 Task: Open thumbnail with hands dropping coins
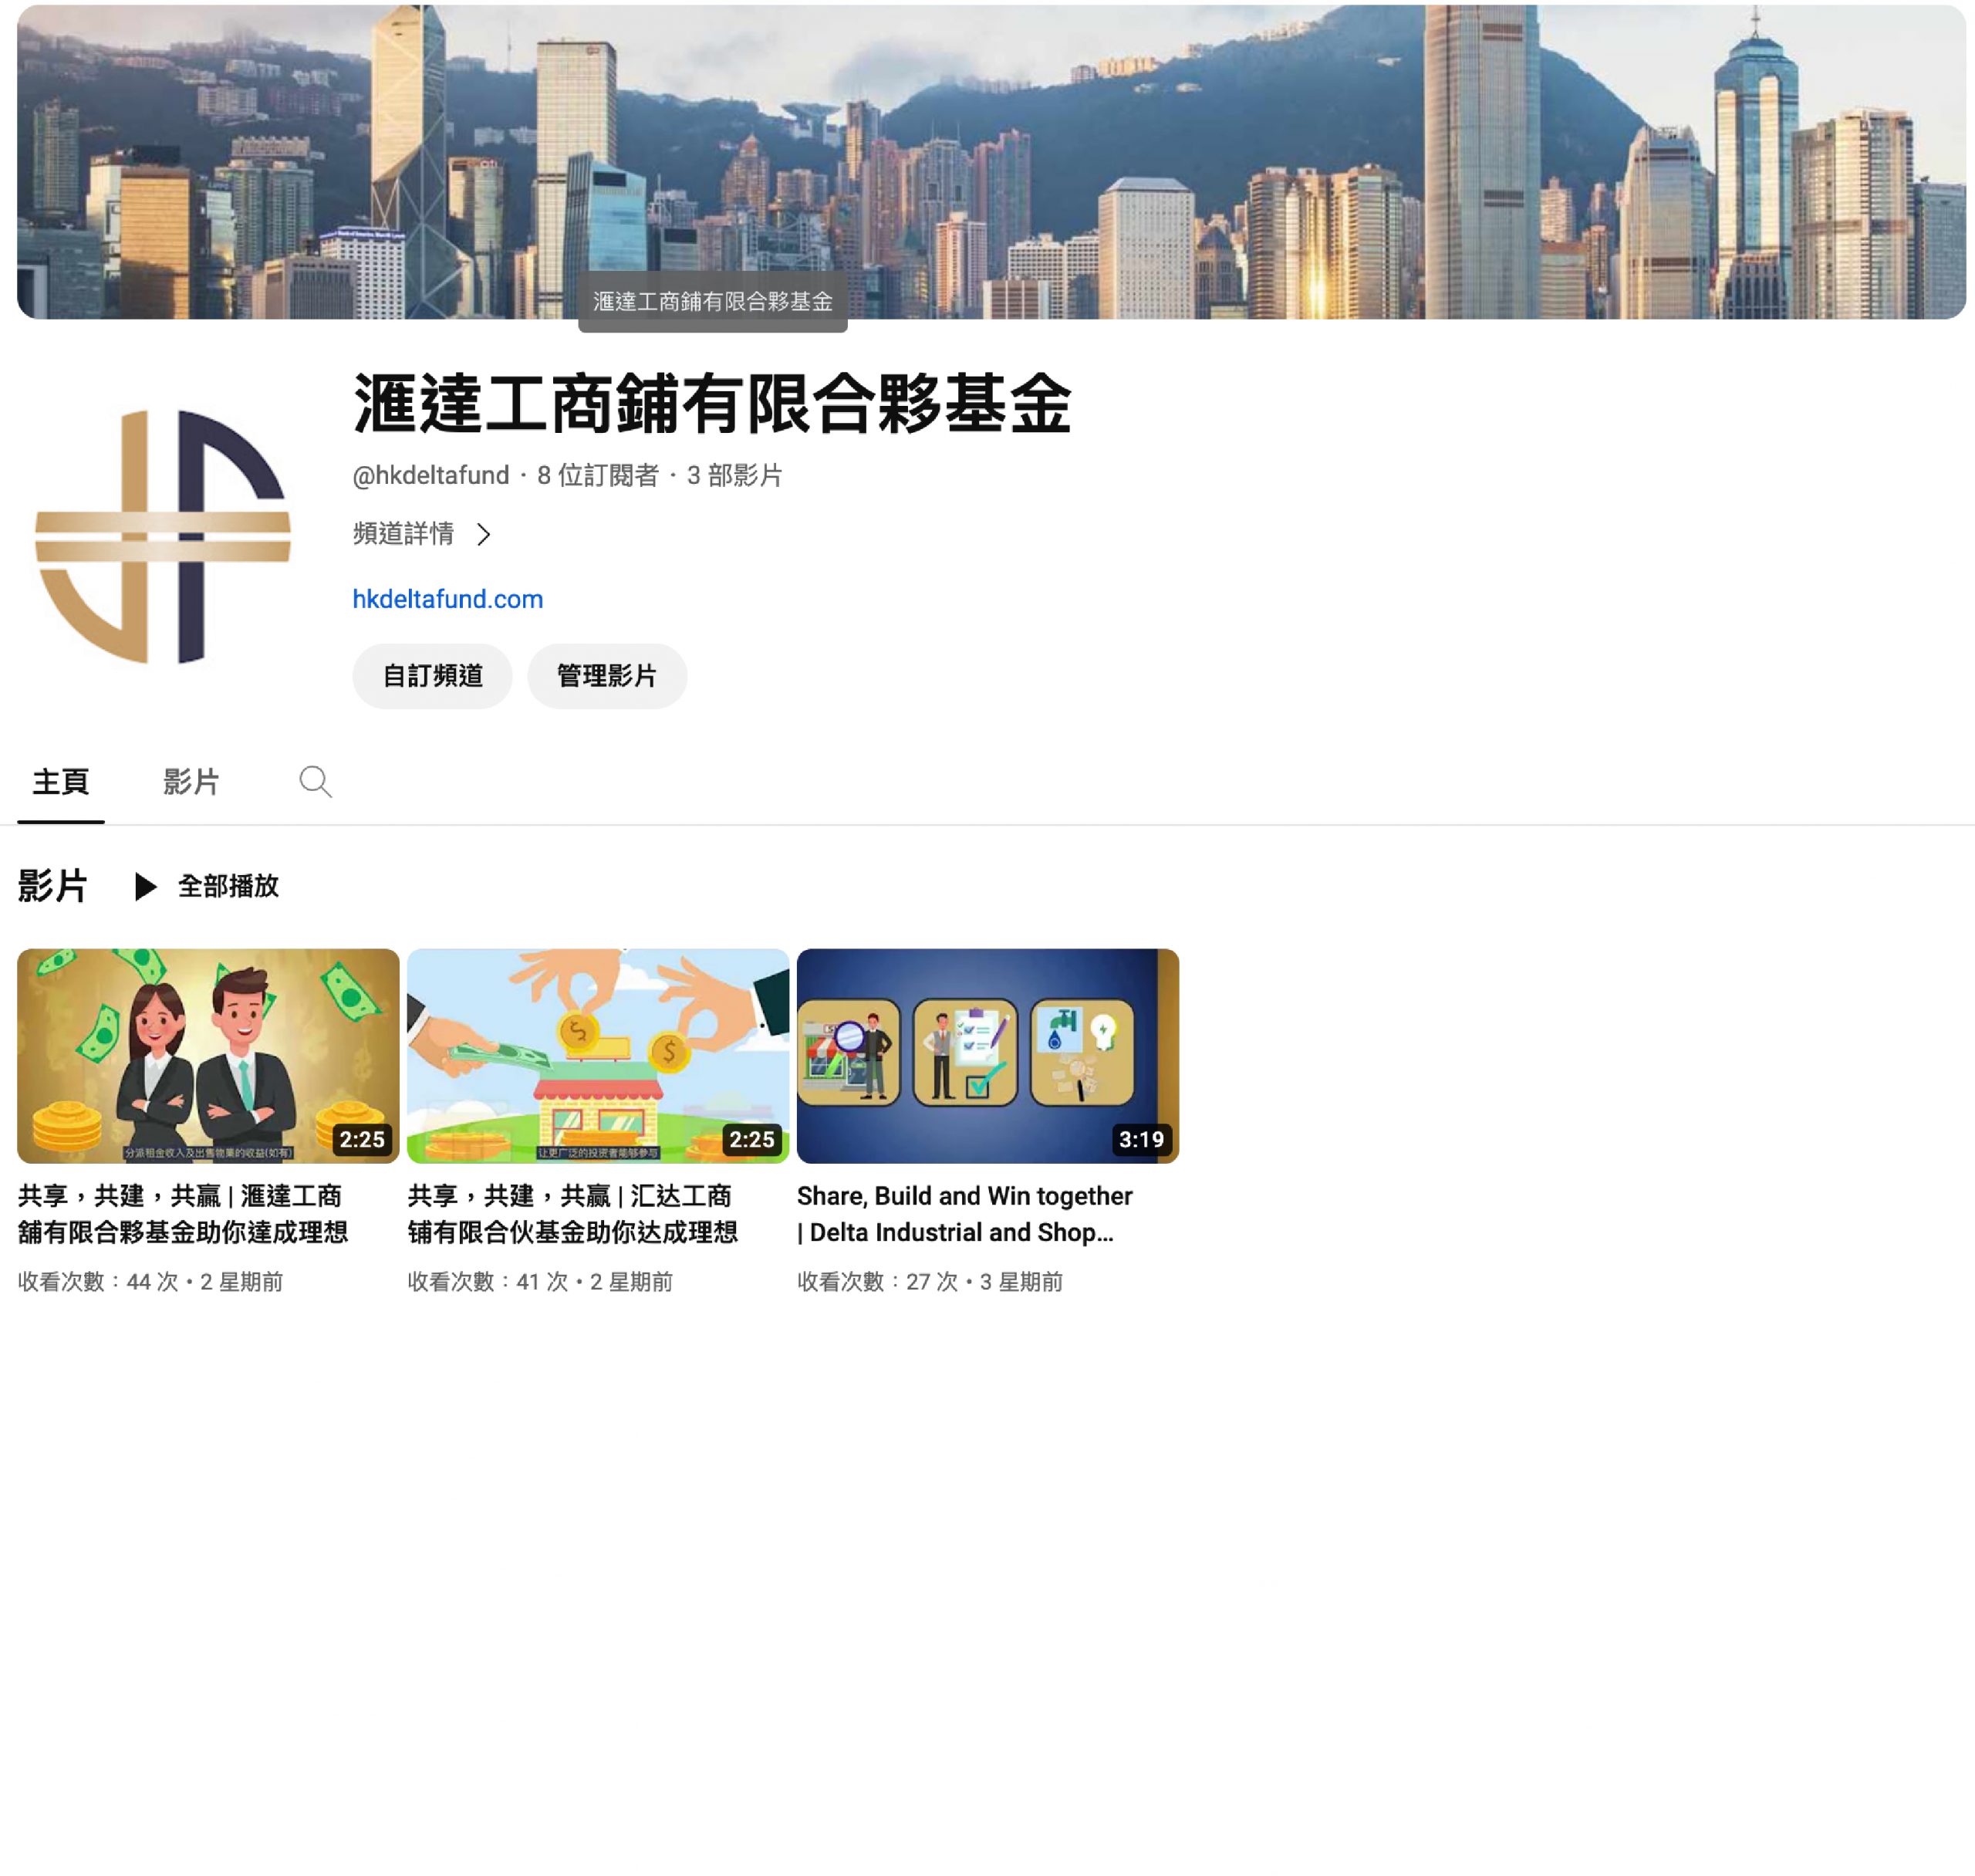598,1055
